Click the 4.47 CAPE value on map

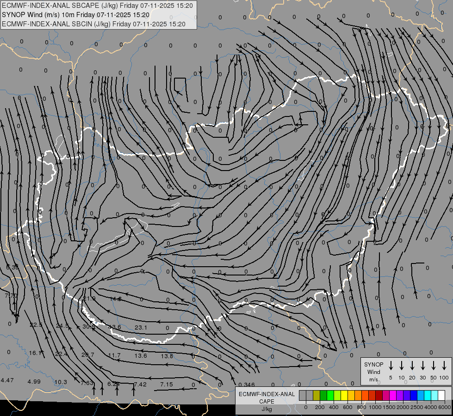tap(7, 380)
